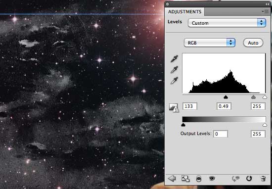Toggle adjustment layer visibility eye
This screenshot has width=272, height=189.
point(212,178)
